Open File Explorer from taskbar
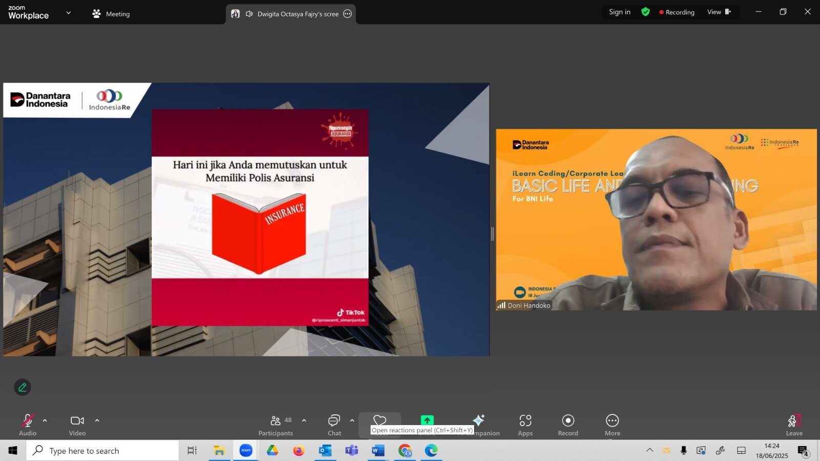 coord(219,451)
